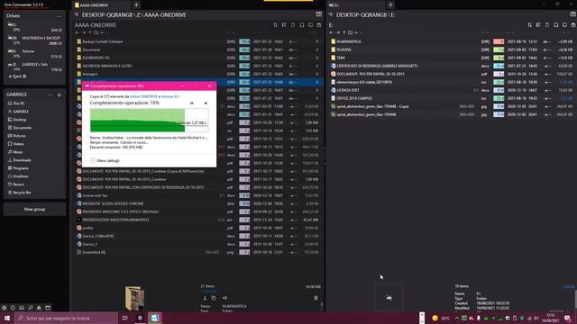This screenshot has width=577, height=324.
Task: Open view options in E: pane toolbar
Action: coord(538,25)
